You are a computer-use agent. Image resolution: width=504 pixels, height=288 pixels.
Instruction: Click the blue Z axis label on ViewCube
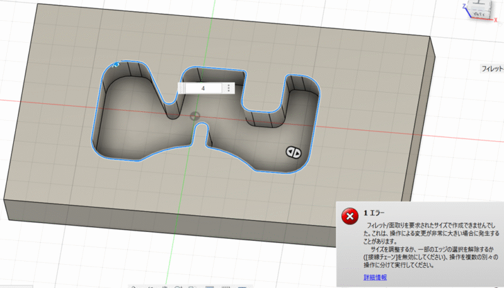coord(465,5)
